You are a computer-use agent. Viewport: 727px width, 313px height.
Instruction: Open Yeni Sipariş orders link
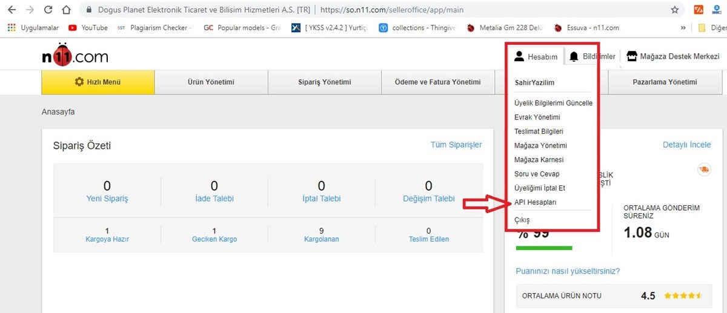(x=107, y=199)
